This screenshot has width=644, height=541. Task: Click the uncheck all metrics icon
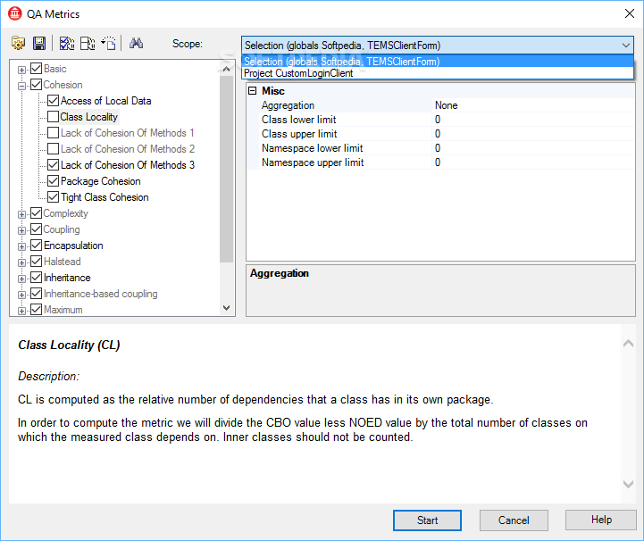[x=87, y=43]
